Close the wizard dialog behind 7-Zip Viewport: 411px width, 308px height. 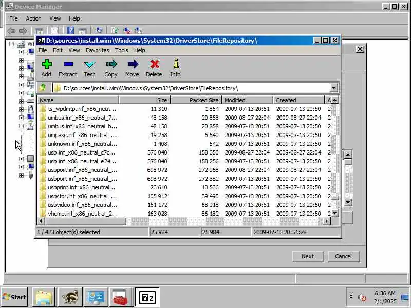360,49
